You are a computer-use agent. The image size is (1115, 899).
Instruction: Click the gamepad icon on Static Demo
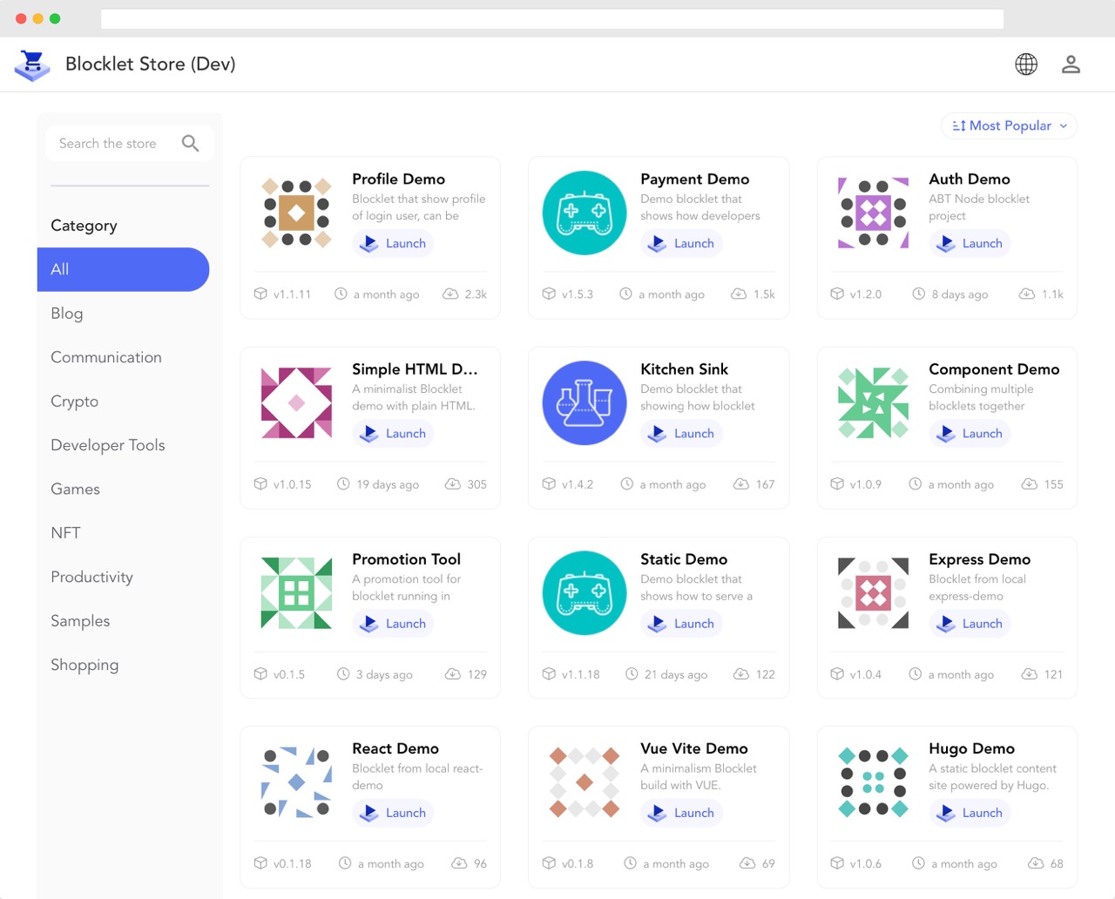coord(584,592)
